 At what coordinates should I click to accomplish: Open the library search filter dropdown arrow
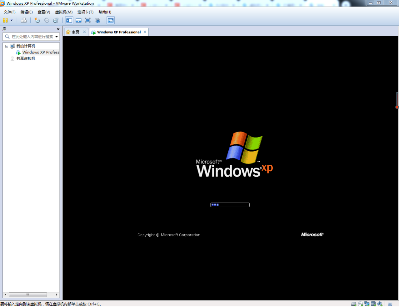coord(57,37)
